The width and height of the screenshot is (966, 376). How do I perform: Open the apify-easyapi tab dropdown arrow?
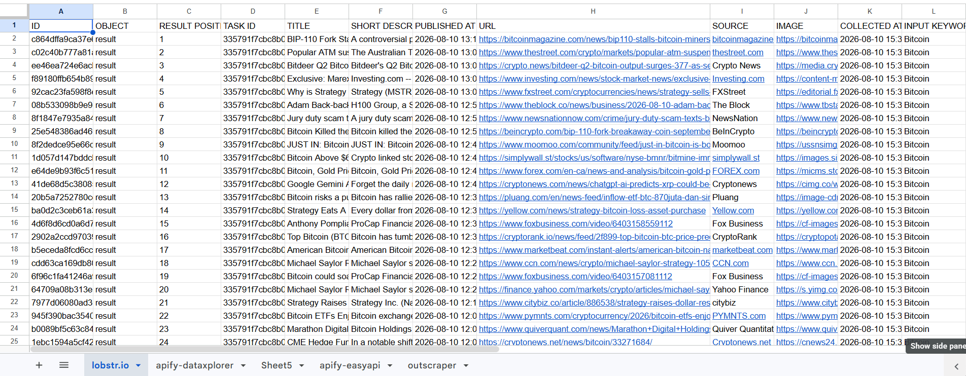coord(390,365)
